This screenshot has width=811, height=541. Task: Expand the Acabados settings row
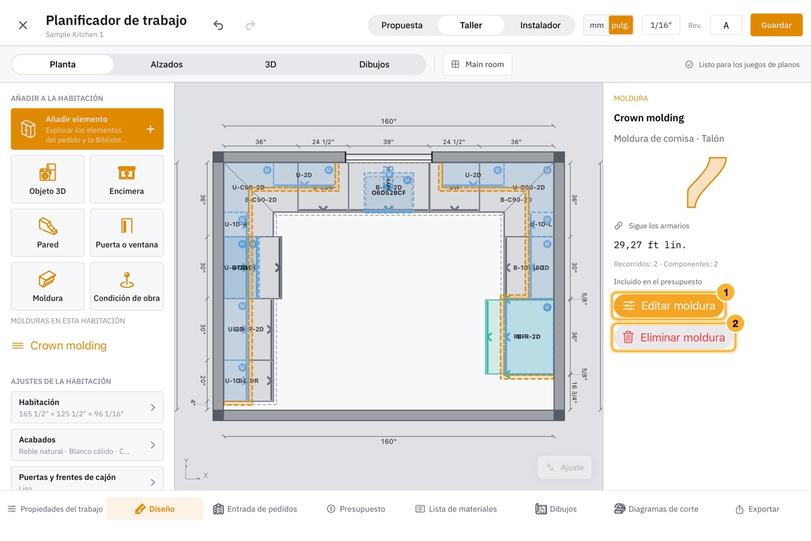pyautogui.click(x=87, y=445)
